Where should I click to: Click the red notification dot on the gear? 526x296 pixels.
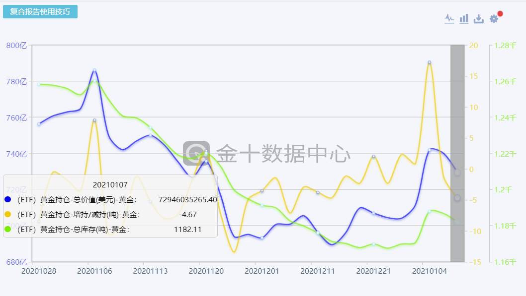click(x=500, y=14)
